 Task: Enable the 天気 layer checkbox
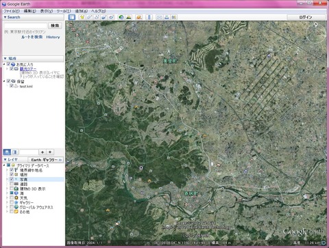[12, 197]
